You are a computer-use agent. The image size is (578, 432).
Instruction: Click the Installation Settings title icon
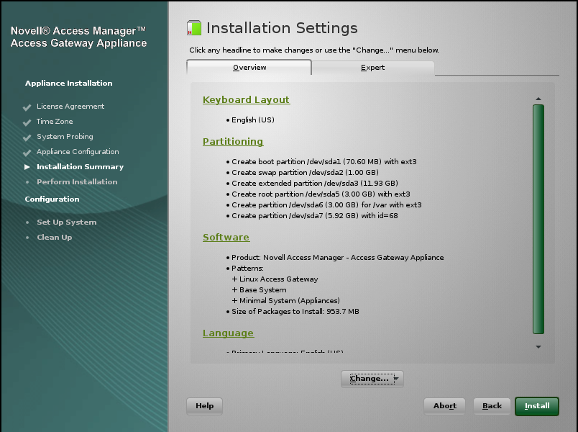coord(194,28)
